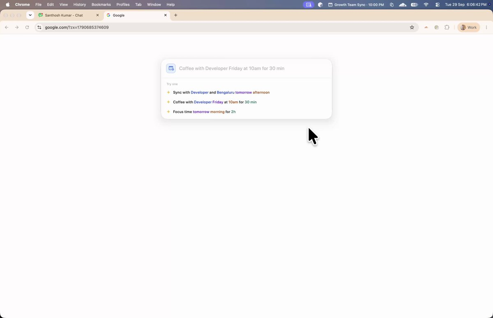Close the Google tab
This screenshot has width=493, height=318.
[x=166, y=15]
